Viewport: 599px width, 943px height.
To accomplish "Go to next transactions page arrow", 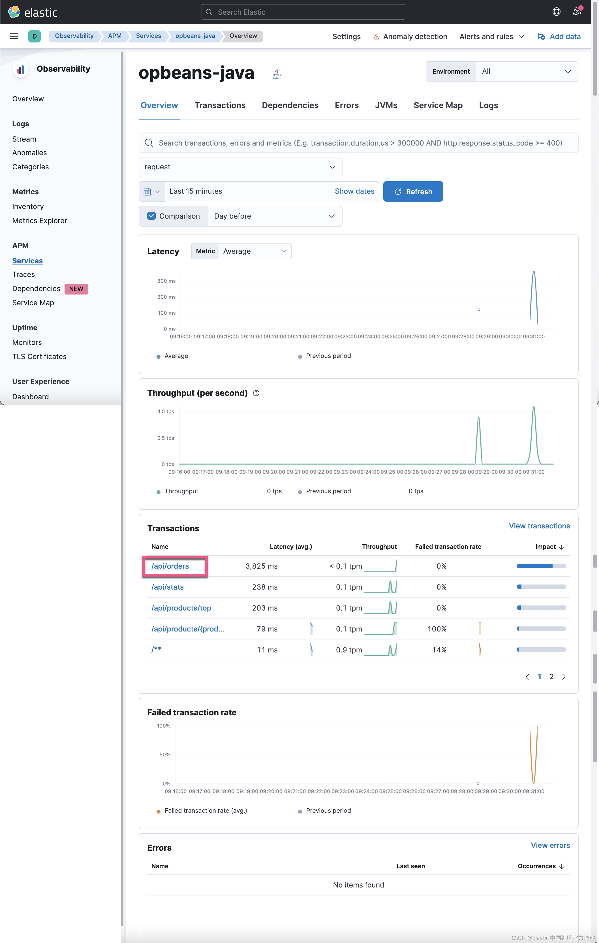I will [564, 677].
